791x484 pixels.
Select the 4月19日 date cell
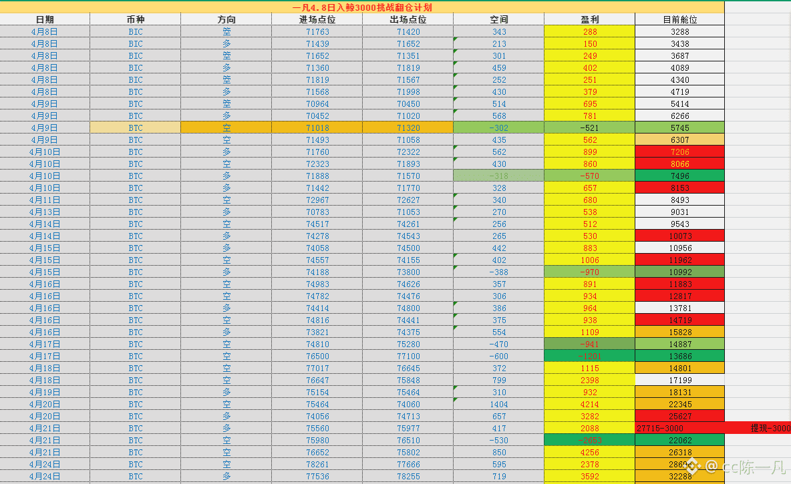point(45,393)
